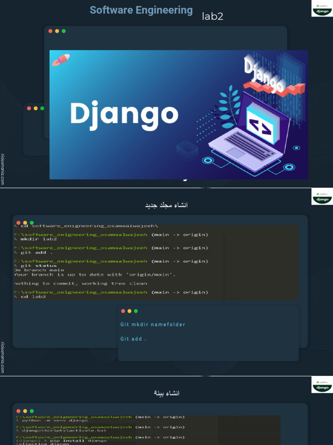Select the "Git add ." note in blue
Image resolution: width=333 pixels, height=445 pixels.
tap(133, 339)
